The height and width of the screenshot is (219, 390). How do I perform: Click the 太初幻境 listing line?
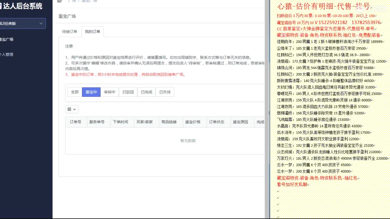point(326,87)
